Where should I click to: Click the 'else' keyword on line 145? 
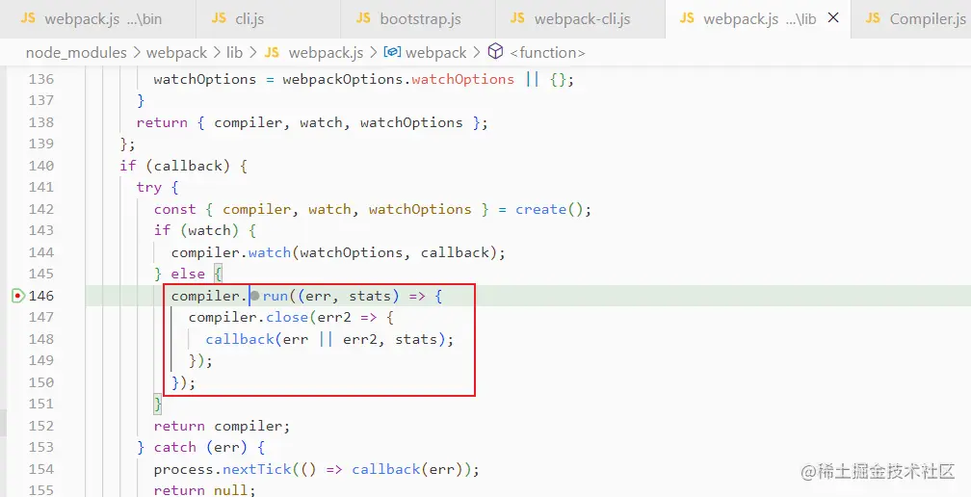pos(188,275)
